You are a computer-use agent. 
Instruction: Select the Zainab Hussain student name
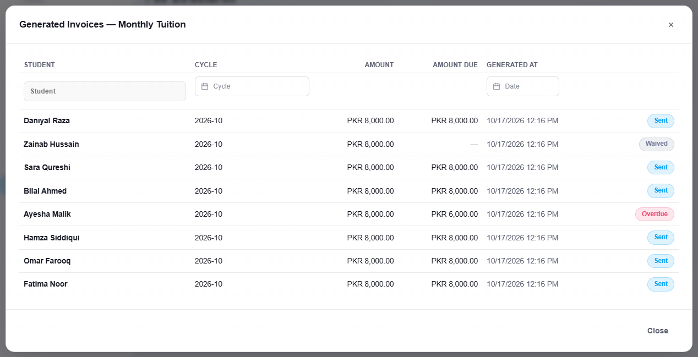coord(51,144)
